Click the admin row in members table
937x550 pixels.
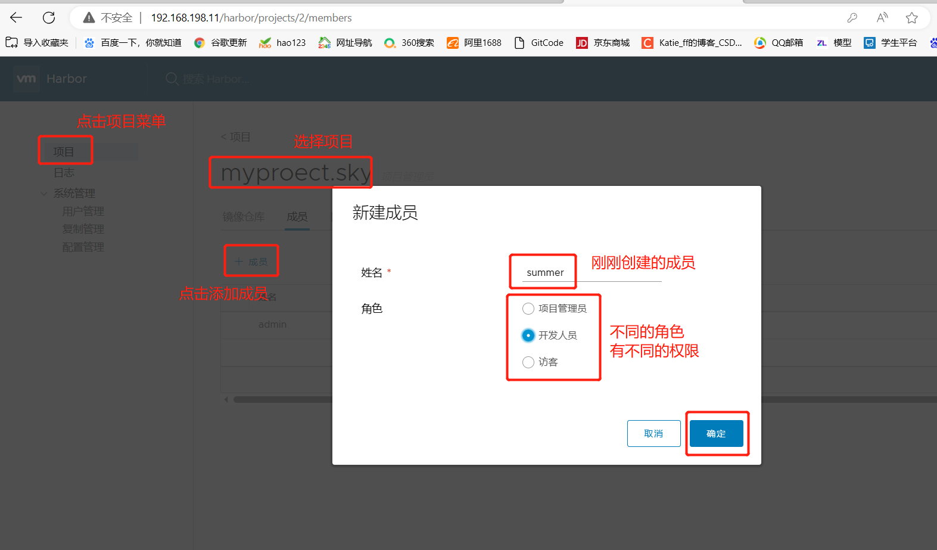pyautogui.click(x=272, y=324)
